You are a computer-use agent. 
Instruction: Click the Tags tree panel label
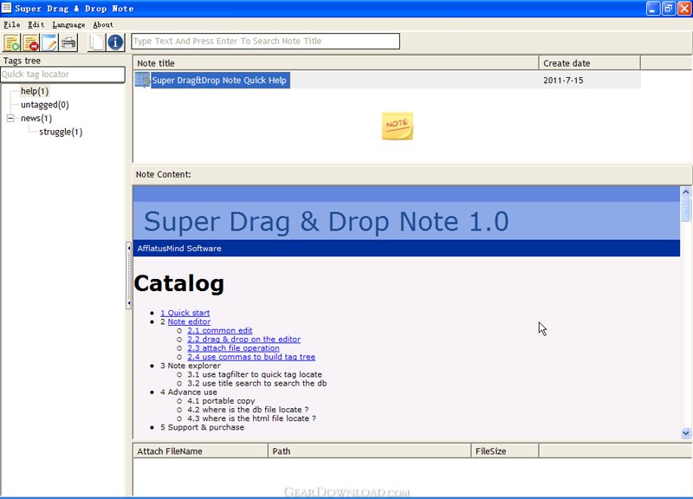click(x=22, y=61)
